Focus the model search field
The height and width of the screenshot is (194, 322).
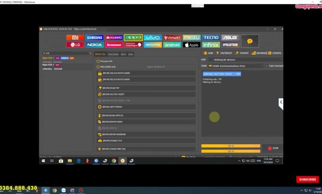67,53
